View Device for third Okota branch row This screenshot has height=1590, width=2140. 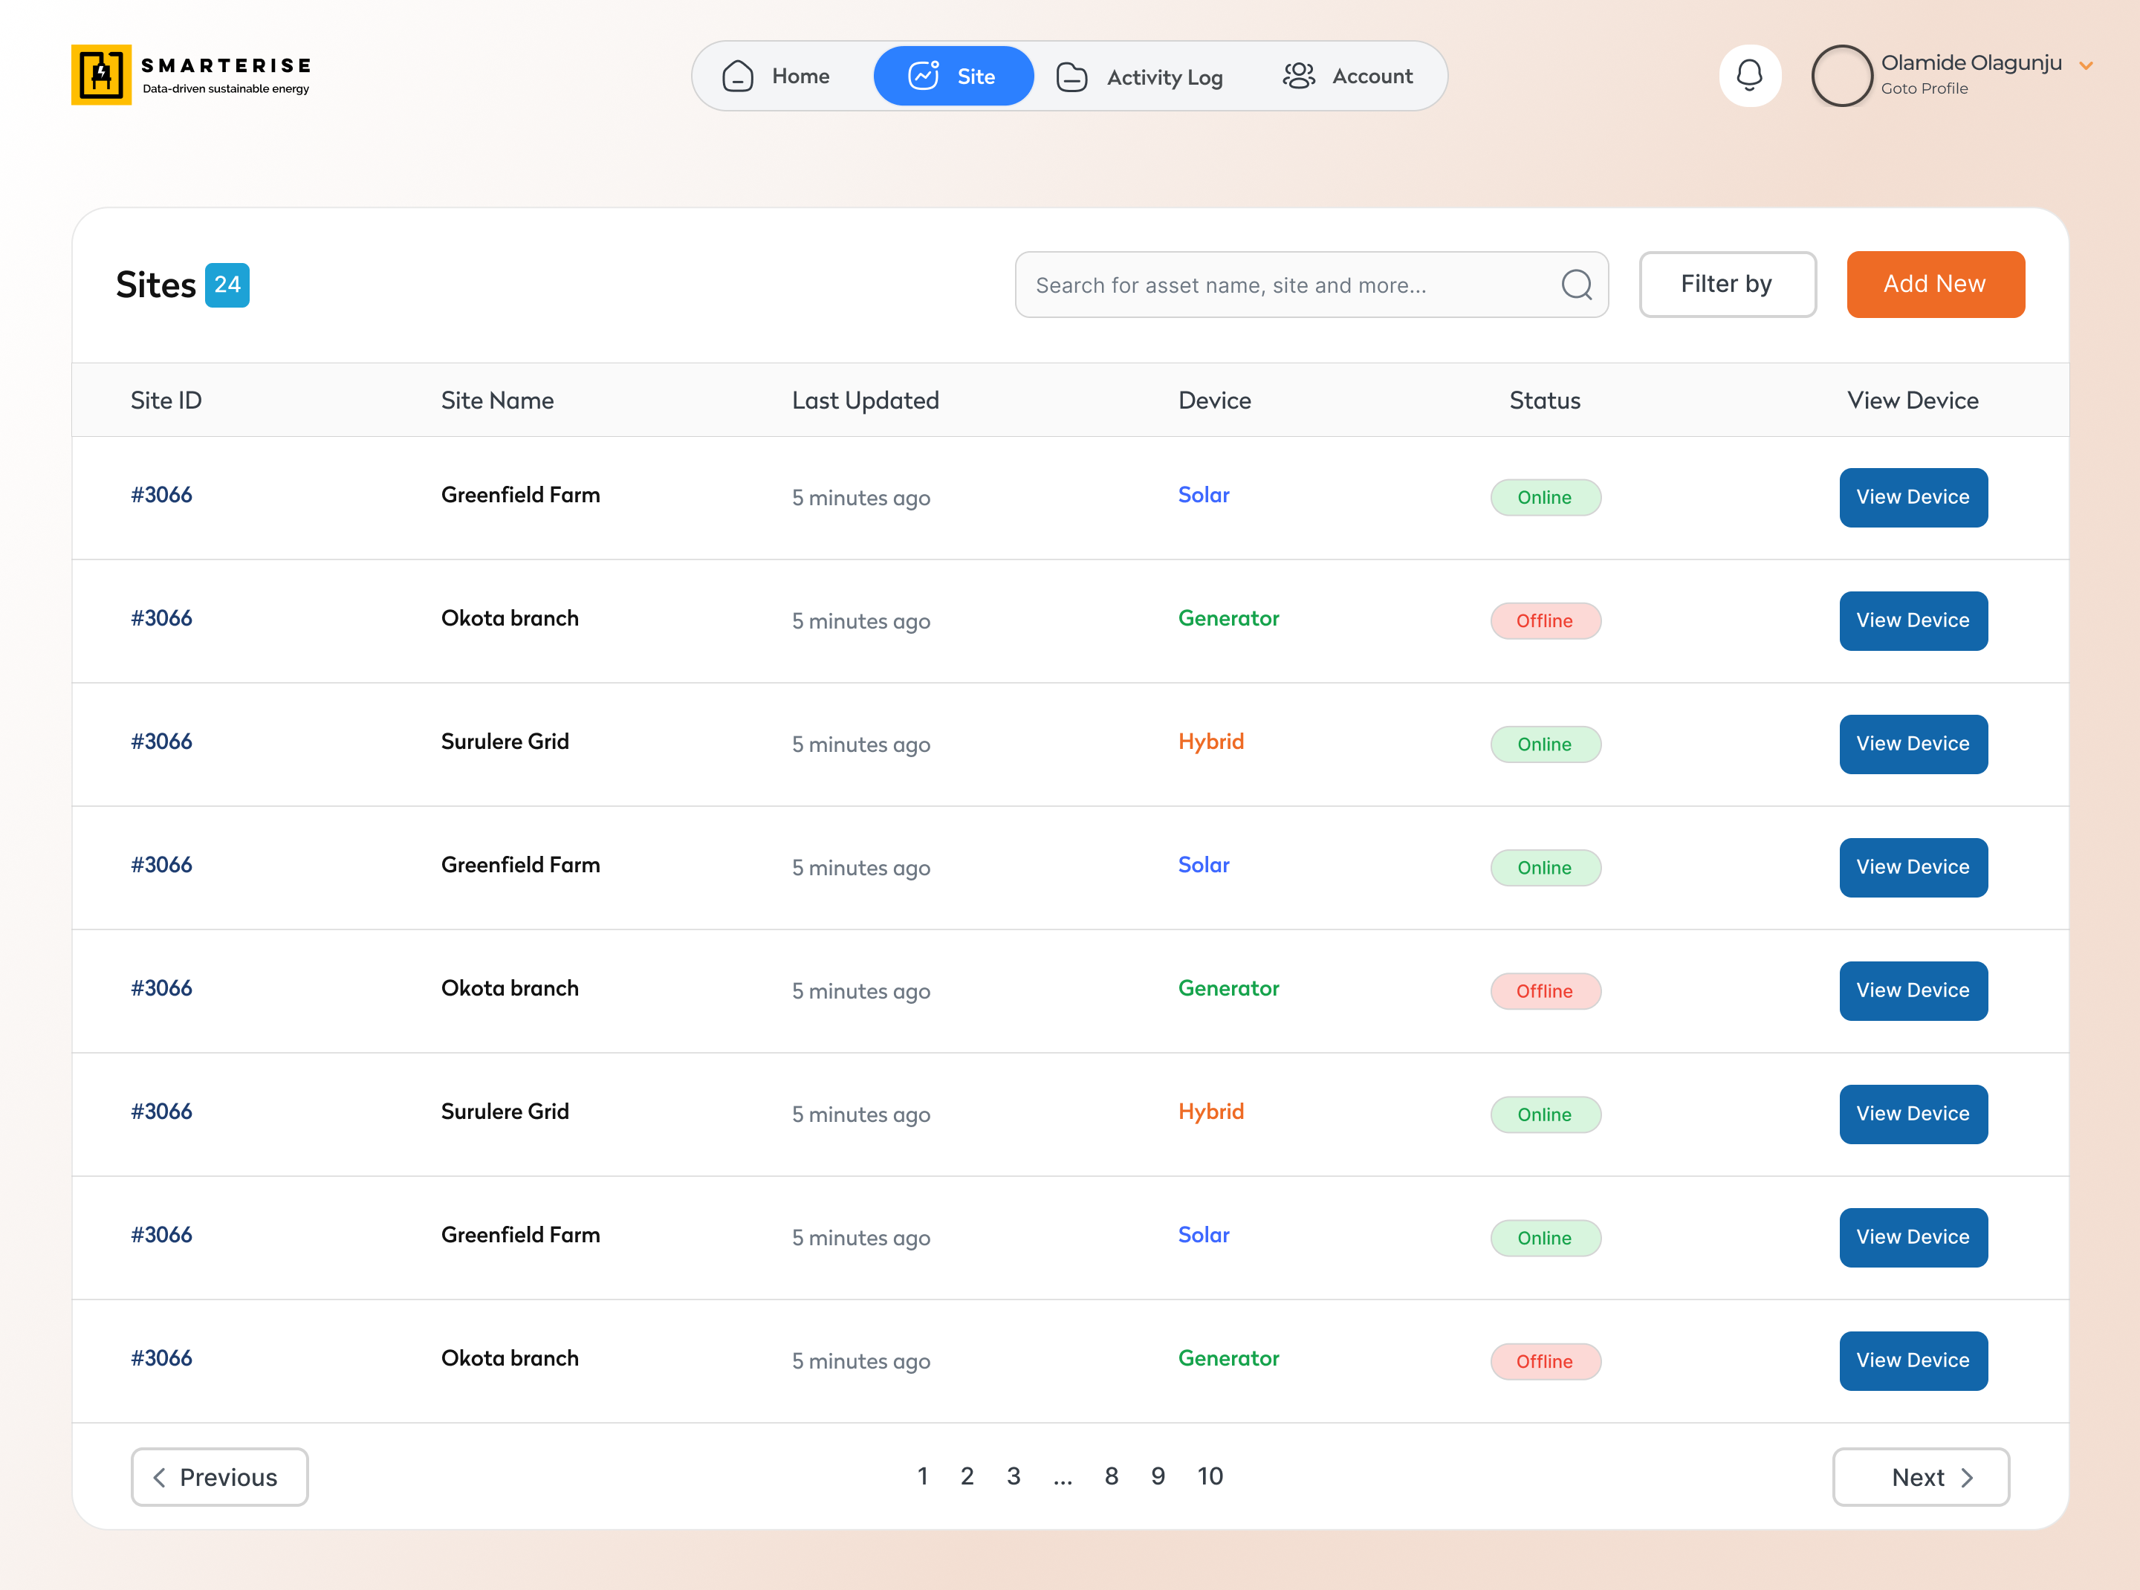(1913, 1360)
